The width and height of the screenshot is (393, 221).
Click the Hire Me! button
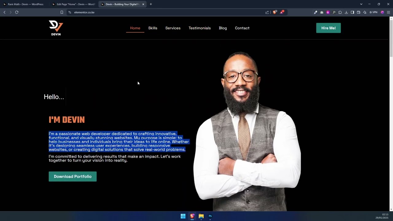point(329,28)
